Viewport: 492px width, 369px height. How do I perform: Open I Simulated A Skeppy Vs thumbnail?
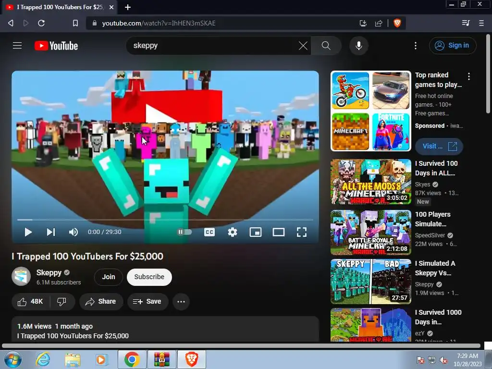pos(370,282)
